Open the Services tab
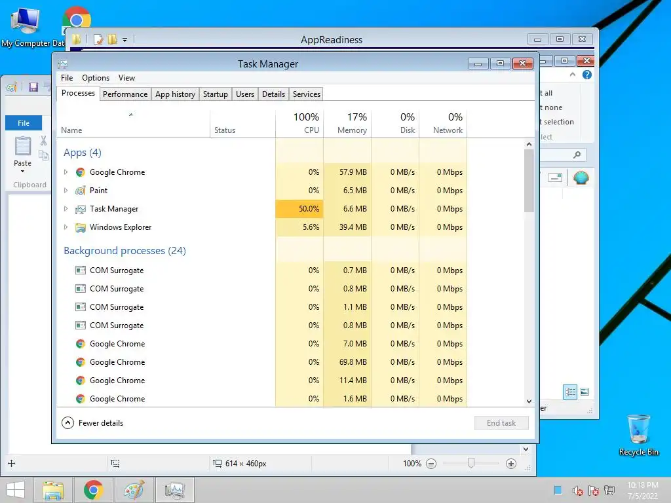This screenshot has width=671, height=503. pos(307,94)
